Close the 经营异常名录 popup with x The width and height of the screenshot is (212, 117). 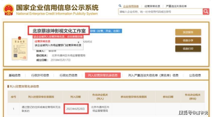click(x=78, y=42)
